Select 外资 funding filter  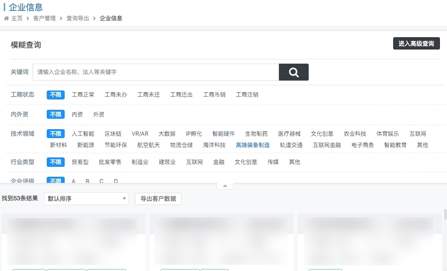coord(99,115)
